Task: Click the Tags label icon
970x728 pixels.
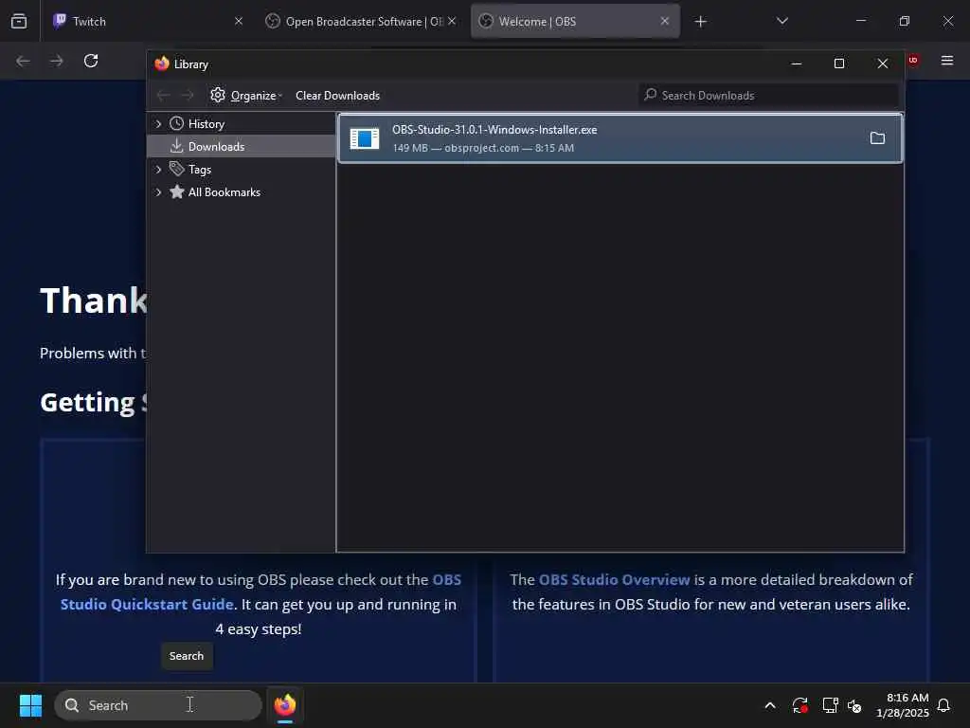Action: pyautogui.click(x=176, y=169)
